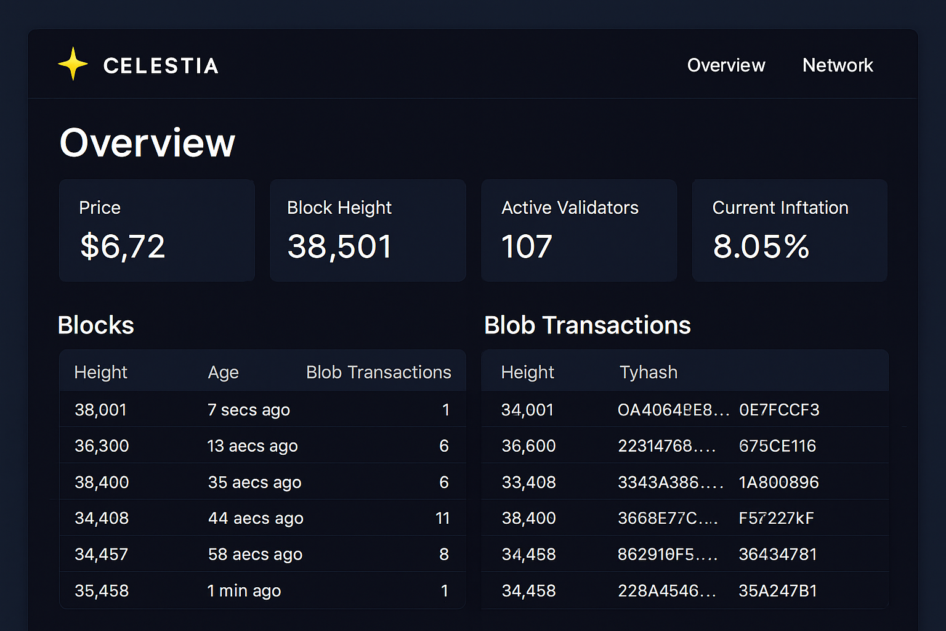Switch to the Overview tab
Screen dimensions: 946x631
726,65
